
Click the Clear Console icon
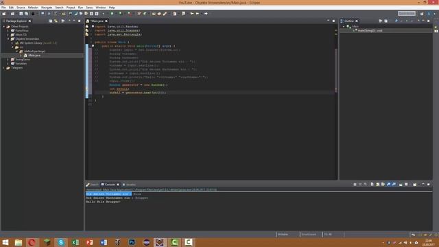tap(372, 185)
